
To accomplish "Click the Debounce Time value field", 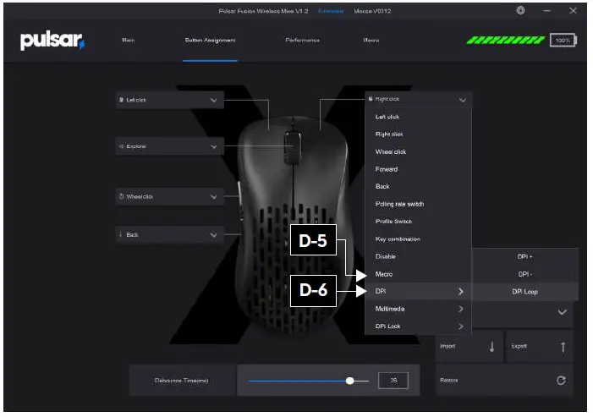I will [x=393, y=381].
